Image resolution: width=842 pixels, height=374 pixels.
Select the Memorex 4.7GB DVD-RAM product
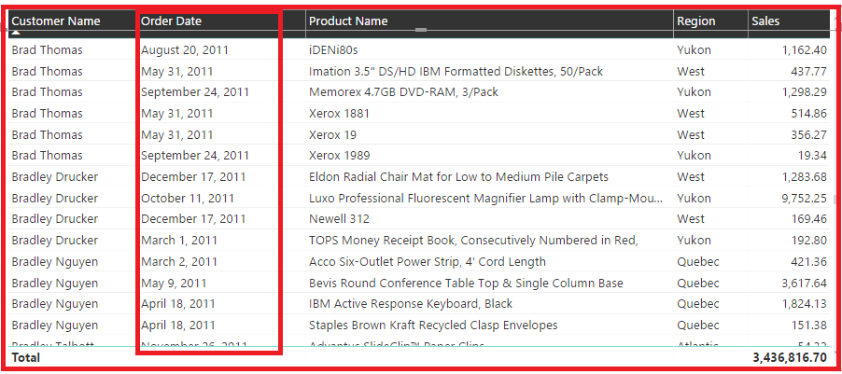pos(403,91)
